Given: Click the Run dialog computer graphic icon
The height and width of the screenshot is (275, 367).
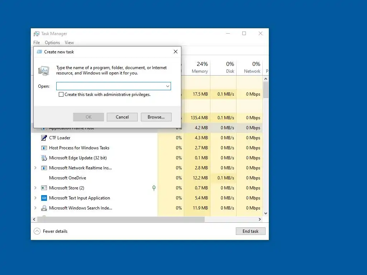Looking at the screenshot, I should coord(44,71).
